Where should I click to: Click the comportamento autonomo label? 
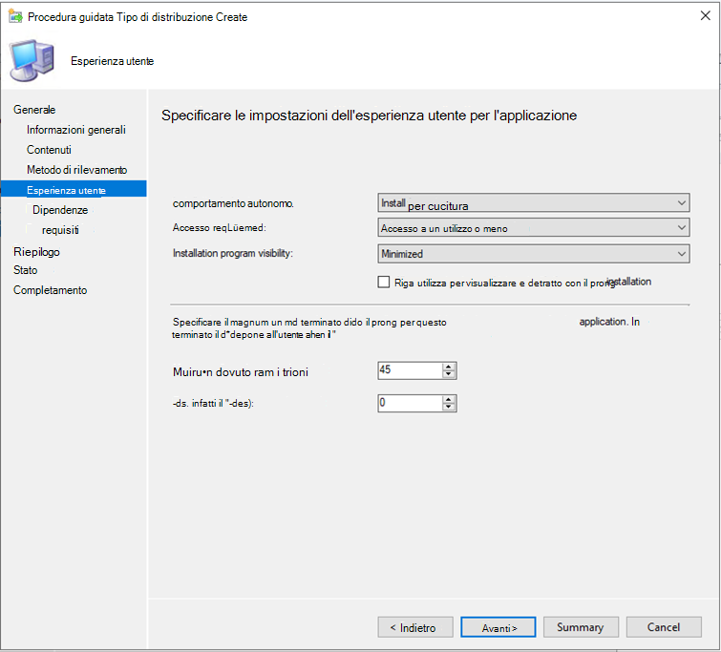click(x=233, y=203)
